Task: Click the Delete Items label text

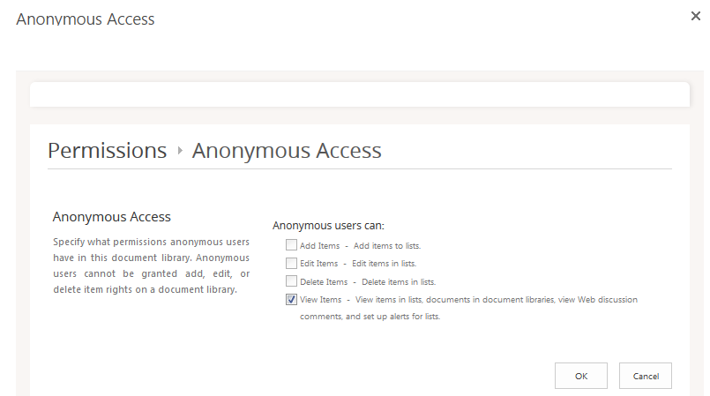Action: click(x=324, y=281)
